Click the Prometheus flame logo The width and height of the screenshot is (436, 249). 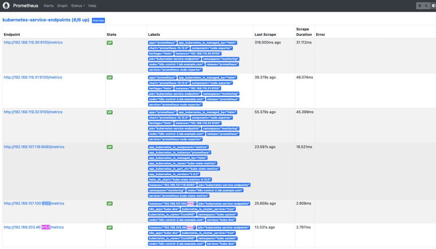(x=6, y=6)
